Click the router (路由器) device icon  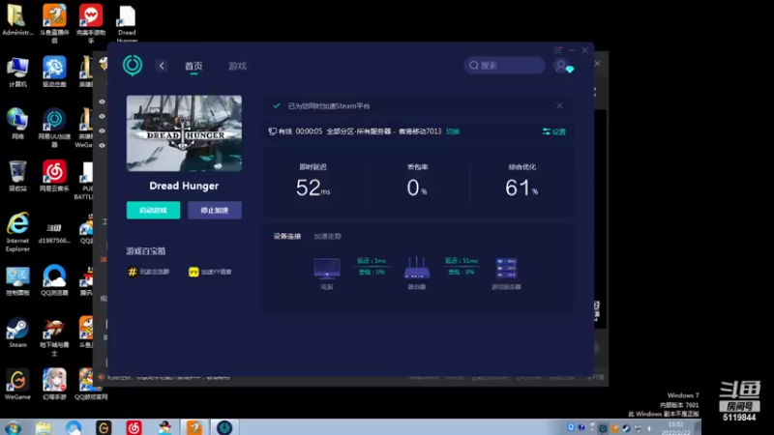417,268
